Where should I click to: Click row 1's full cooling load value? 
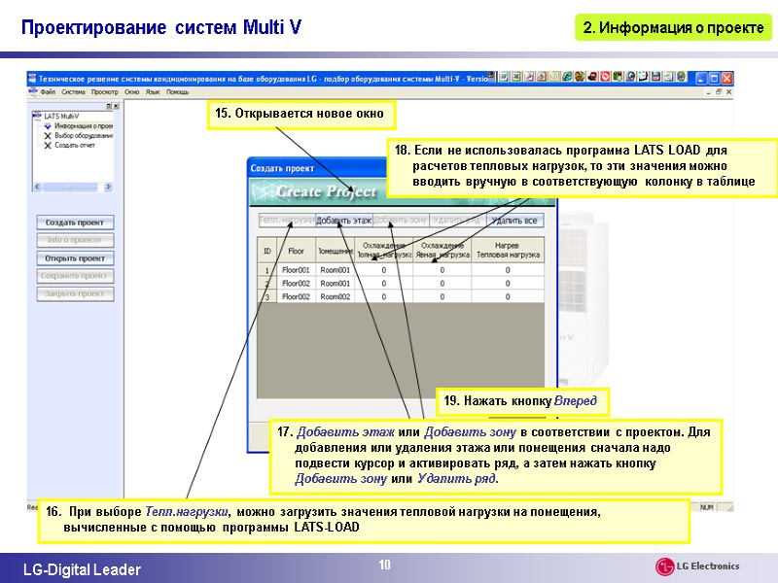[383, 270]
